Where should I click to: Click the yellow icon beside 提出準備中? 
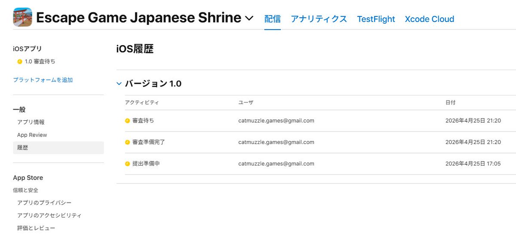coord(127,164)
